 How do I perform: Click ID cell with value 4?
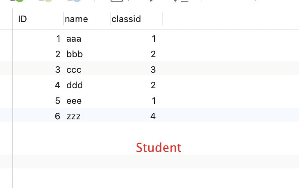(58, 85)
